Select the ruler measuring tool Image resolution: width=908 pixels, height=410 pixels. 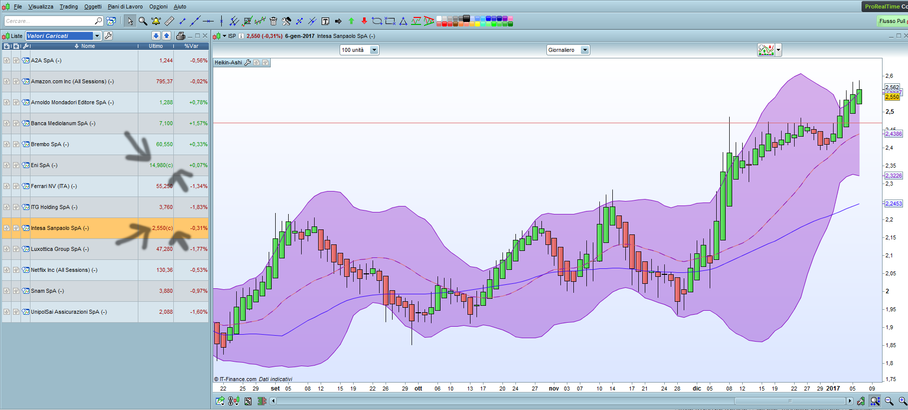click(x=169, y=21)
